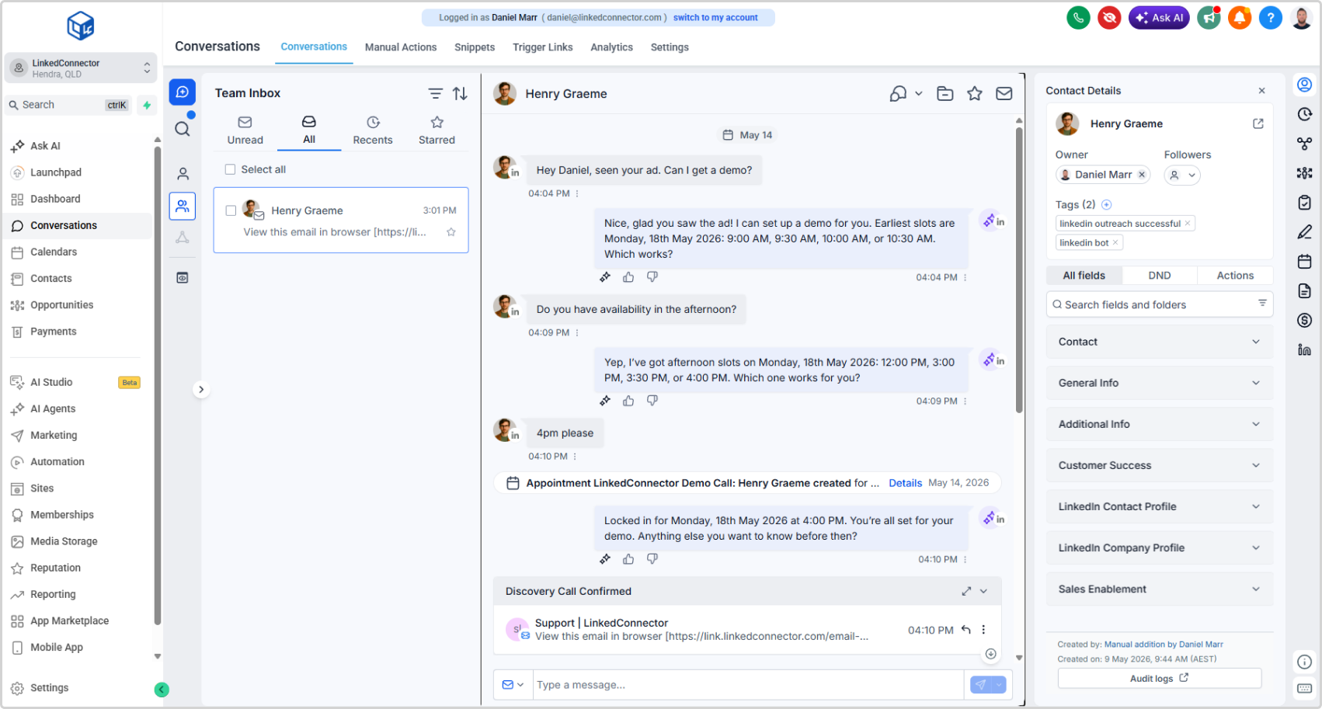Click the green phone dialer icon

(x=1078, y=17)
